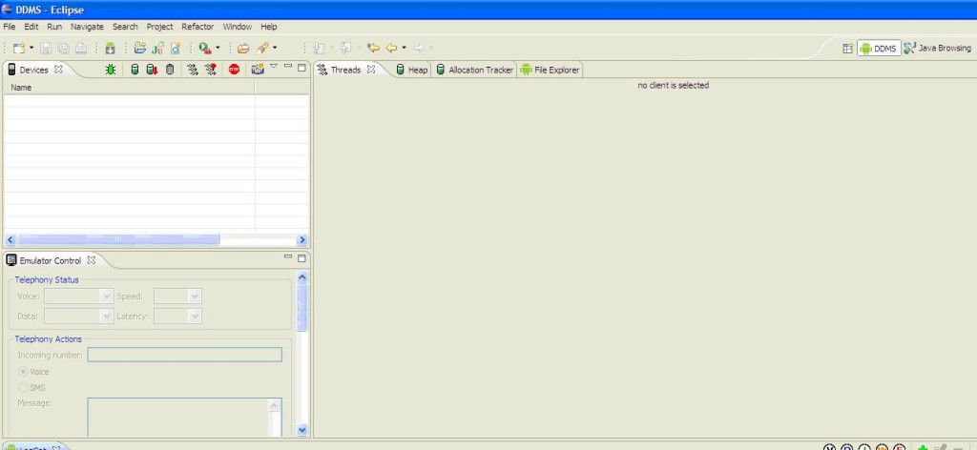The height and width of the screenshot is (450, 977).
Task: Click the red Stop Process icon
Action: [x=234, y=70]
